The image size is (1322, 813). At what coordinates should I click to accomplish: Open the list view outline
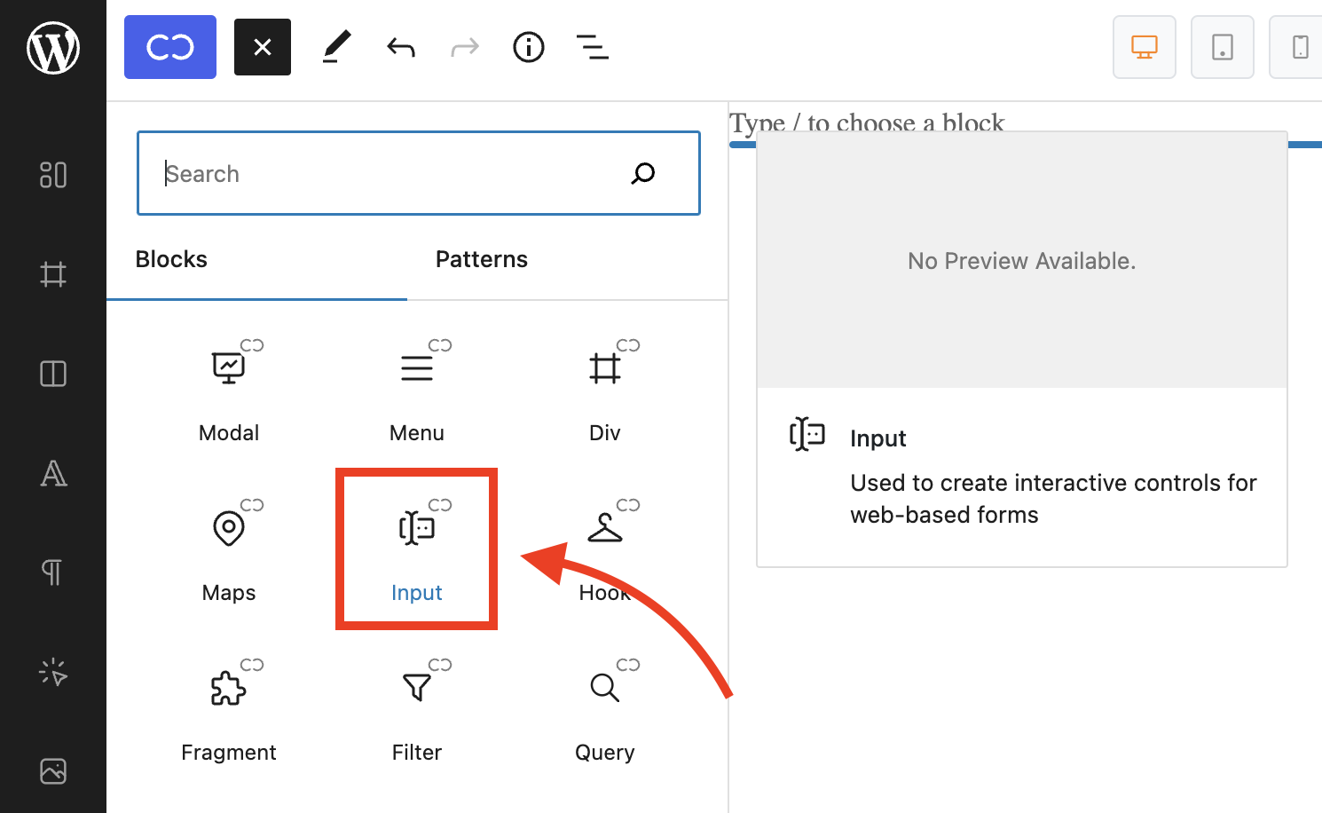click(593, 47)
